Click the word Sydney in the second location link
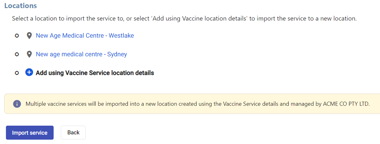 117,54
